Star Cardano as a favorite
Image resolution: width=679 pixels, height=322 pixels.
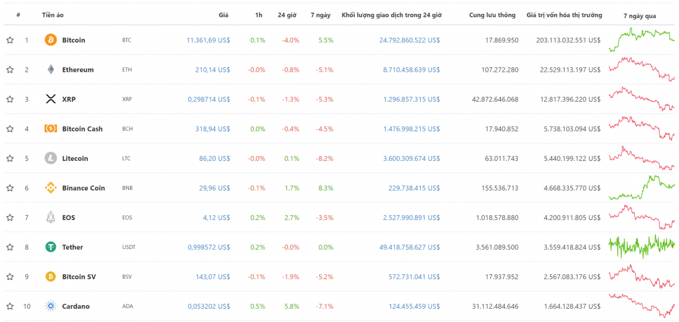click(x=10, y=306)
